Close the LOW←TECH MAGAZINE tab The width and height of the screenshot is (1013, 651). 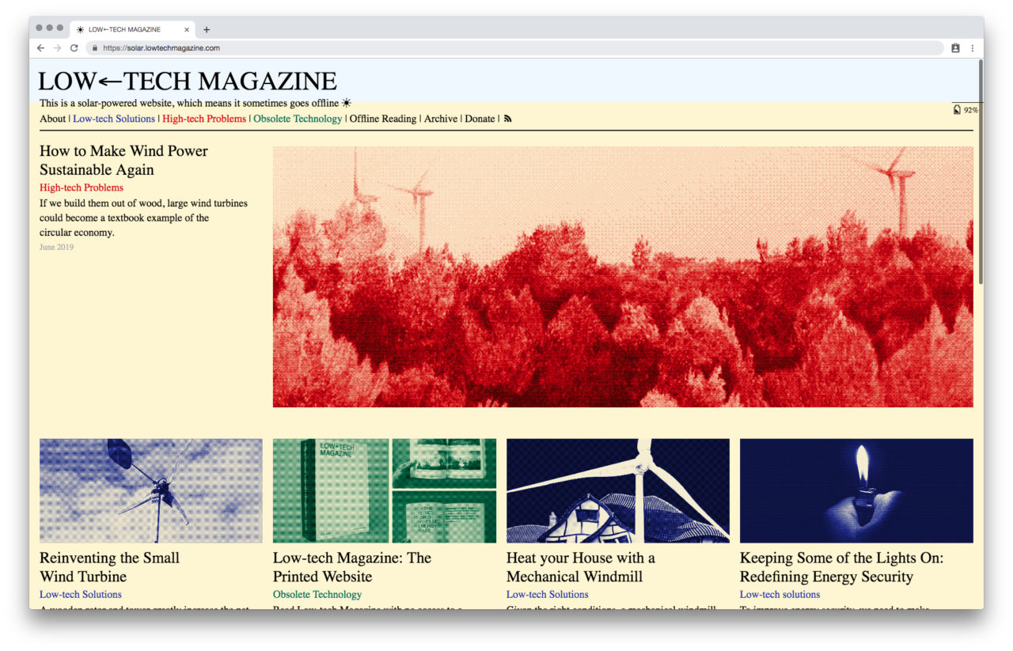(x=187, y=29)
